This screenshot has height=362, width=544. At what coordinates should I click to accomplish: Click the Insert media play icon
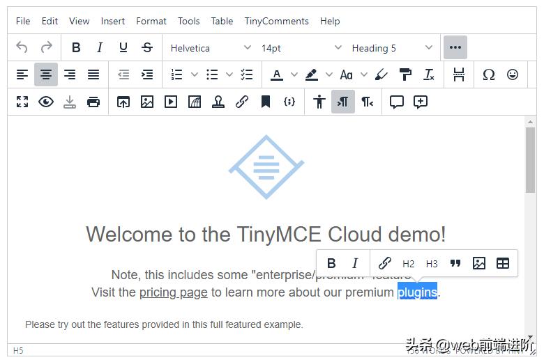171,102
